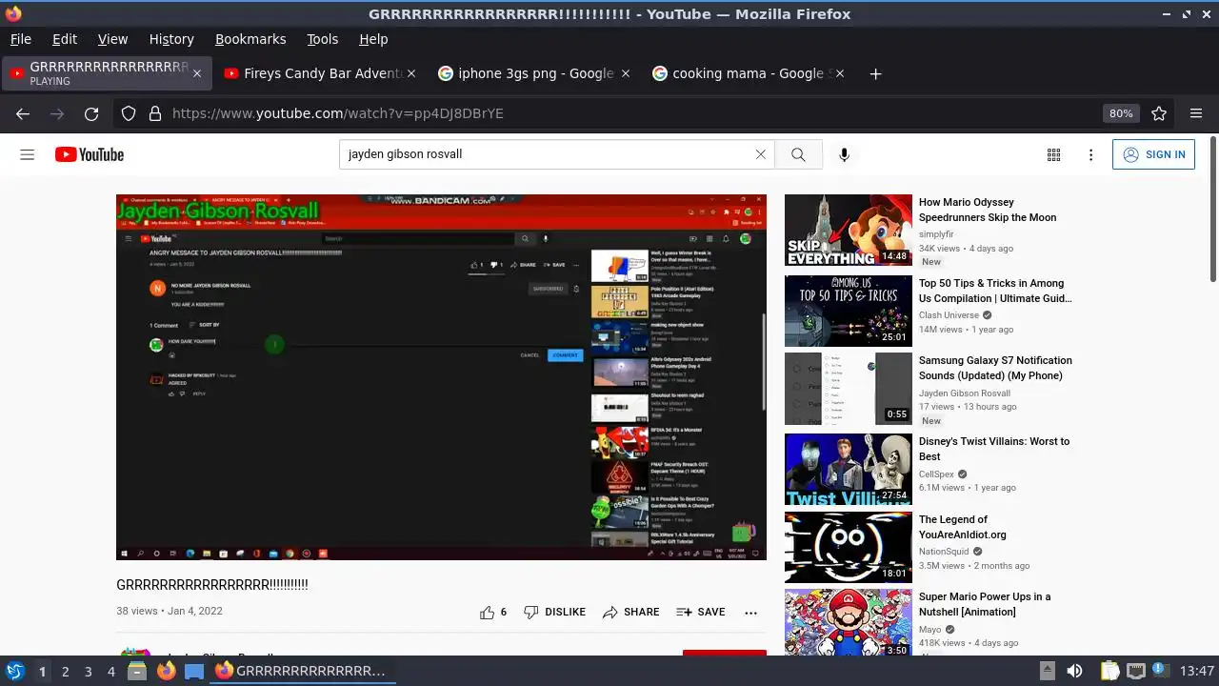Screen dimensions: 1219x686
Task: Open Samsung Galaxy S7 Notification Sounds thumbnail
Action: 849,389
